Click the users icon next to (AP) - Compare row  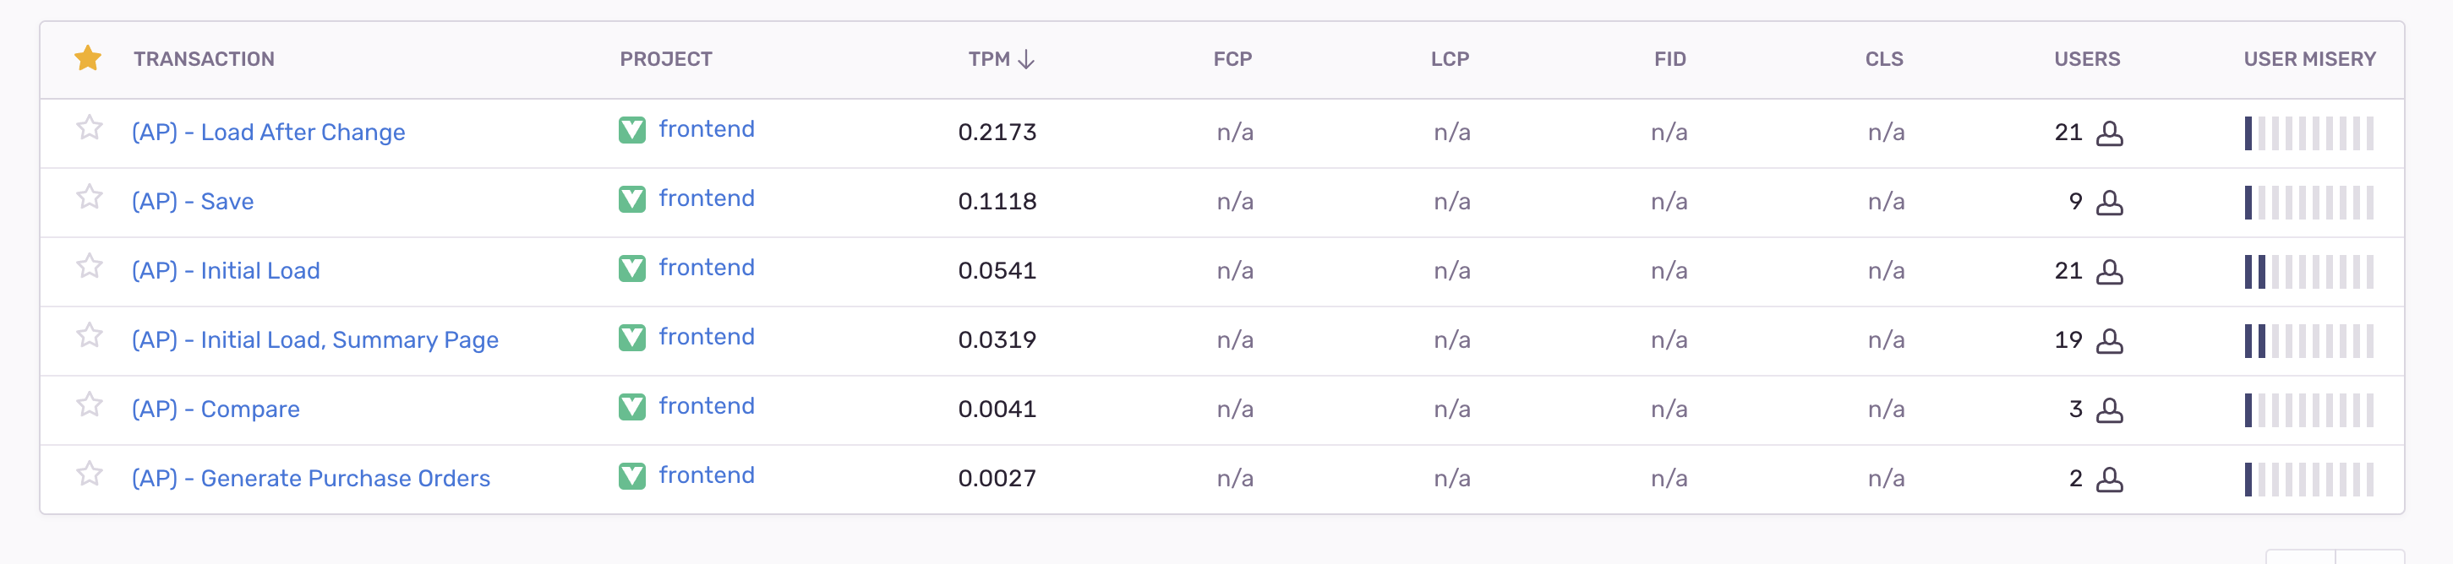(2110, 410)
